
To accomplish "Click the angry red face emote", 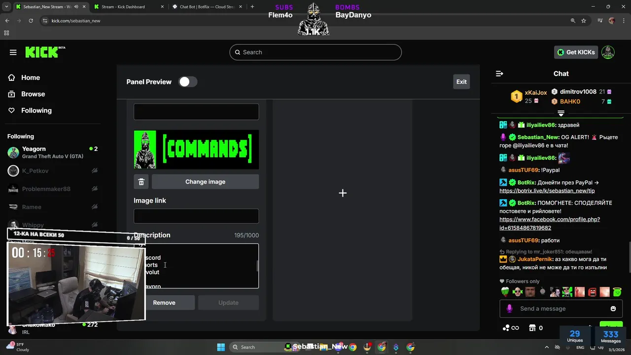I will [x=592, y=292].
